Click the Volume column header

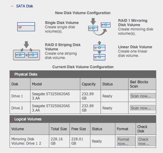pyautogui.click(x=29, y=129)
